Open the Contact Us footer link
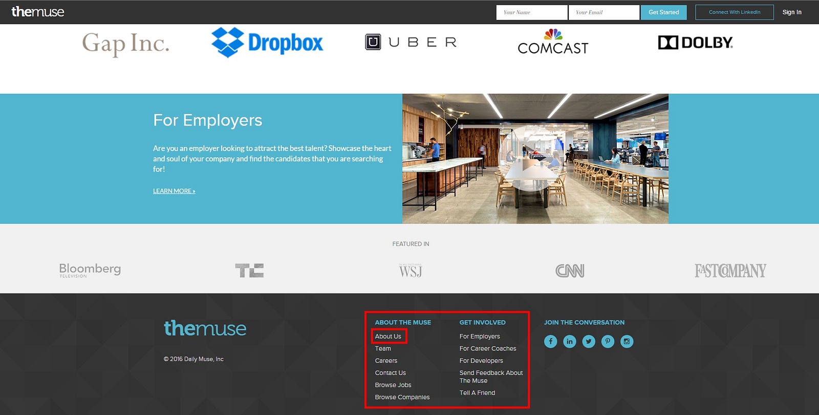This screenshot has width=819, height=415. tap(390, 373)
